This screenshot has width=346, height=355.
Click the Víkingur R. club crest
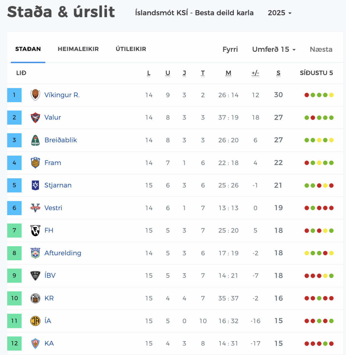35,95
